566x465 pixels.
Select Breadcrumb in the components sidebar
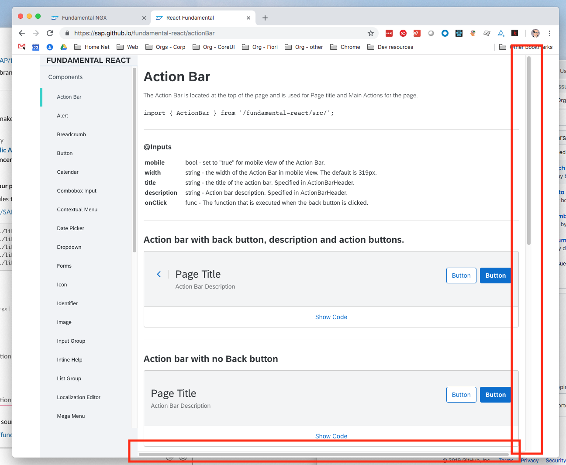click(x=71, y=134)
